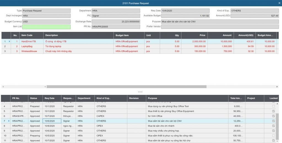Sort items by the Item Code column header
Viewport: 282px width, 143px height.
(x=31, y=35)
